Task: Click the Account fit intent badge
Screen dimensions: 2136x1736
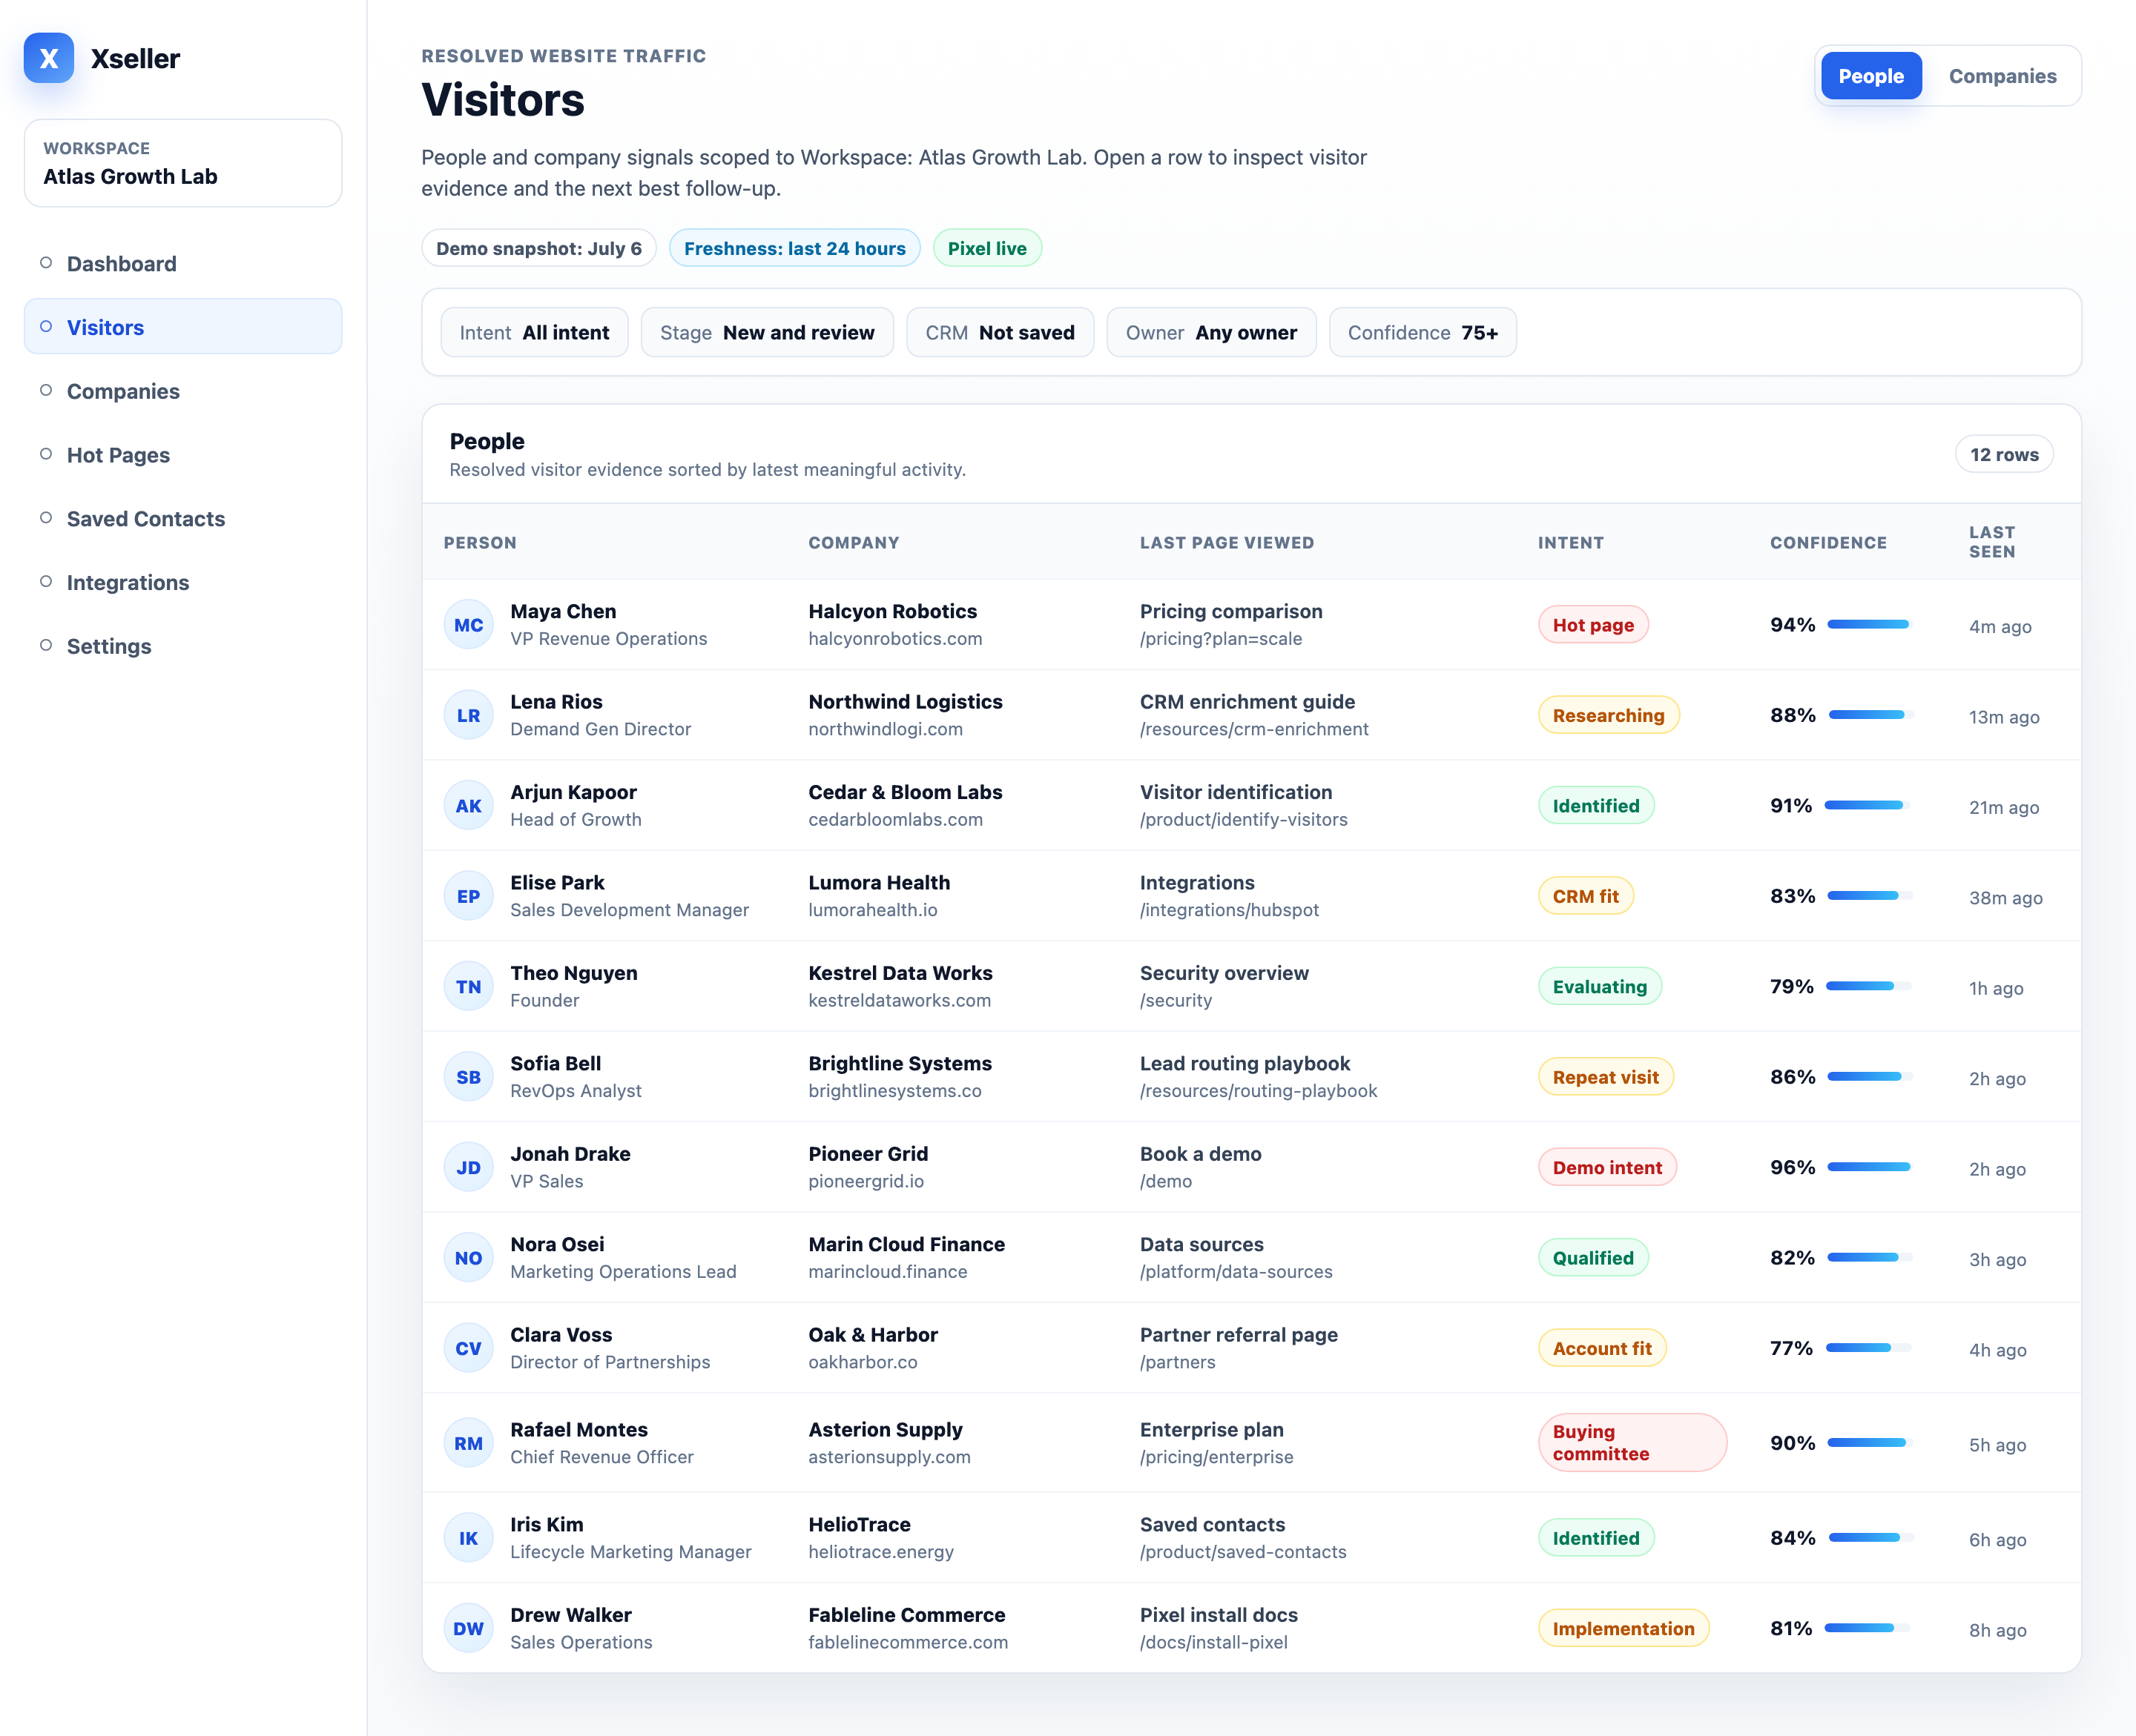Action: click(1602, 1348)
